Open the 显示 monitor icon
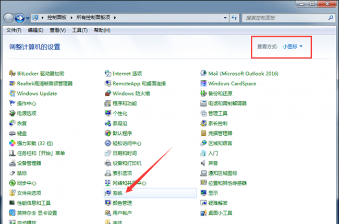This screenshot has height=224, width=339. click(x=203, y=193)
